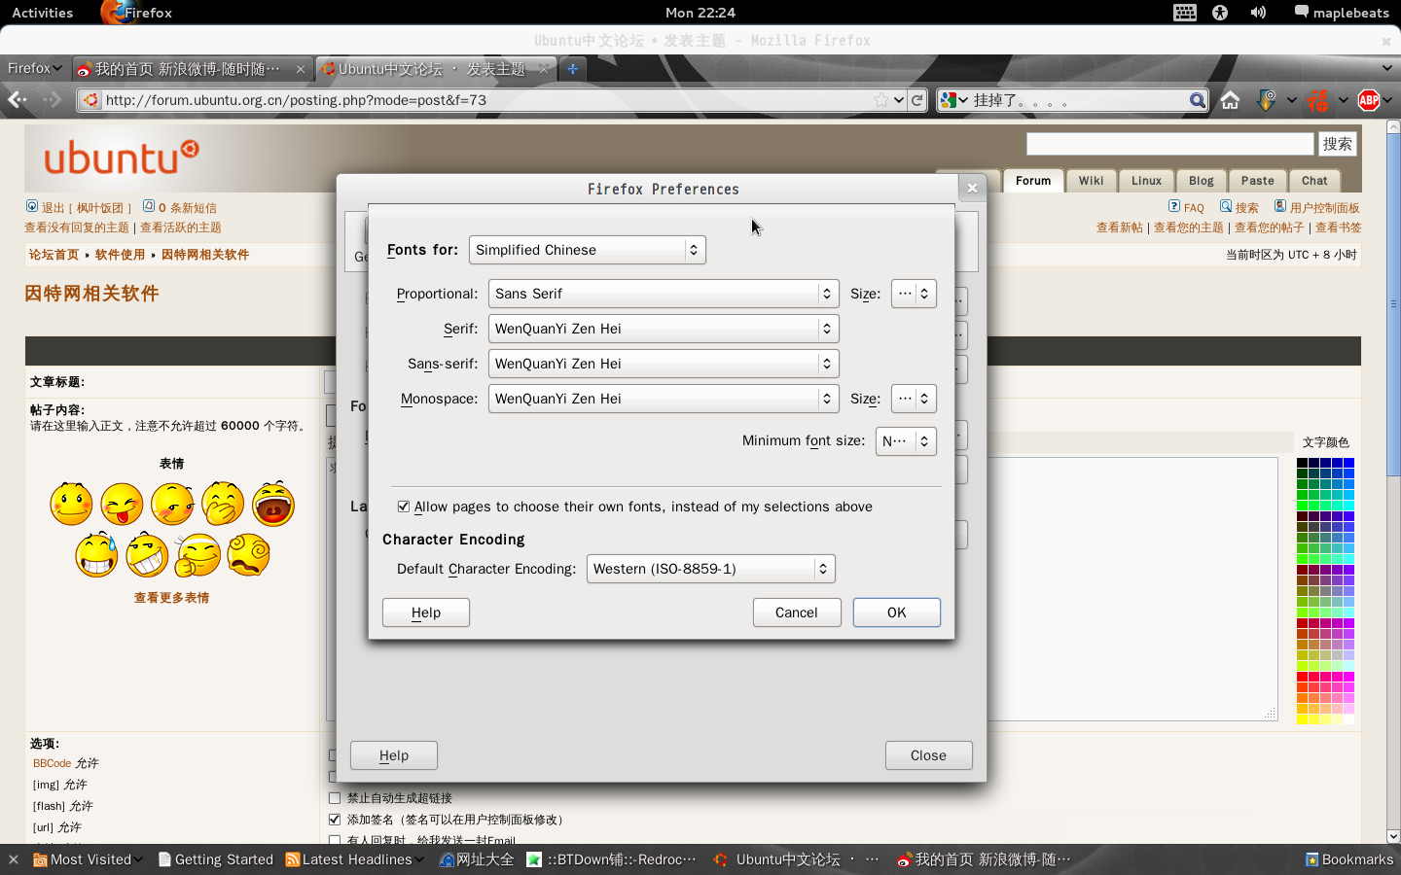Close the bookmarks toolbar X icon
The width and height of the screenshot is (1401, 875).
click(13, 859)
